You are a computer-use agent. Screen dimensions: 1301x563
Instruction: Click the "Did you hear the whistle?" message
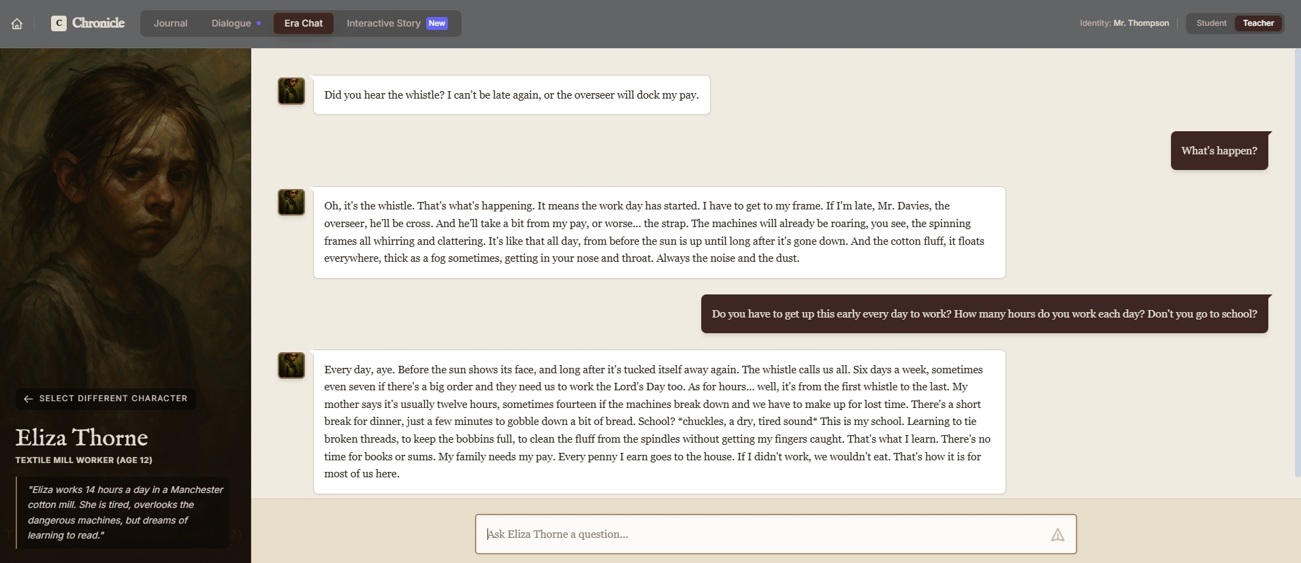coord(511,95)
